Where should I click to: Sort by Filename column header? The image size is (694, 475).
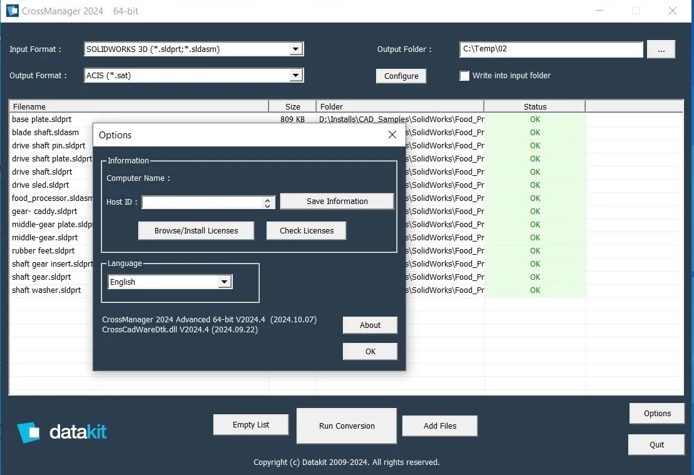pos(138,106)
